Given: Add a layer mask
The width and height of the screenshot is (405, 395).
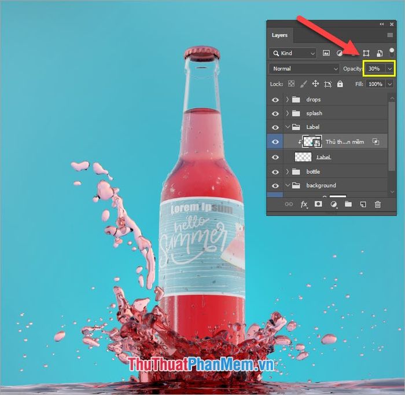Looking at the screenshot, I should pyautogui.click(x=318, y=204).
